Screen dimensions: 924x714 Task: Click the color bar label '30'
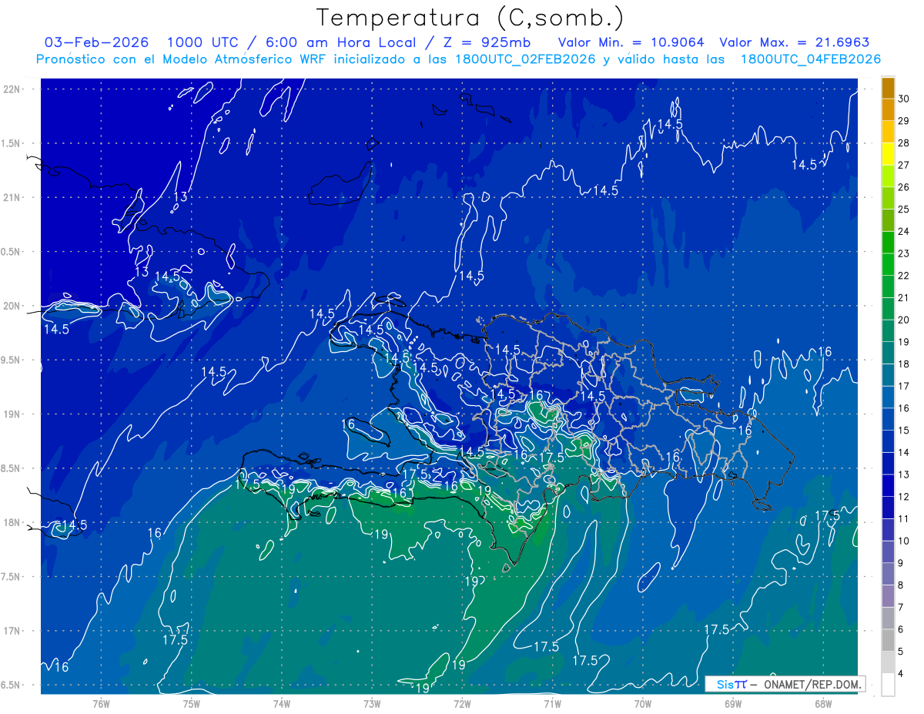click(x=904, y=99)
